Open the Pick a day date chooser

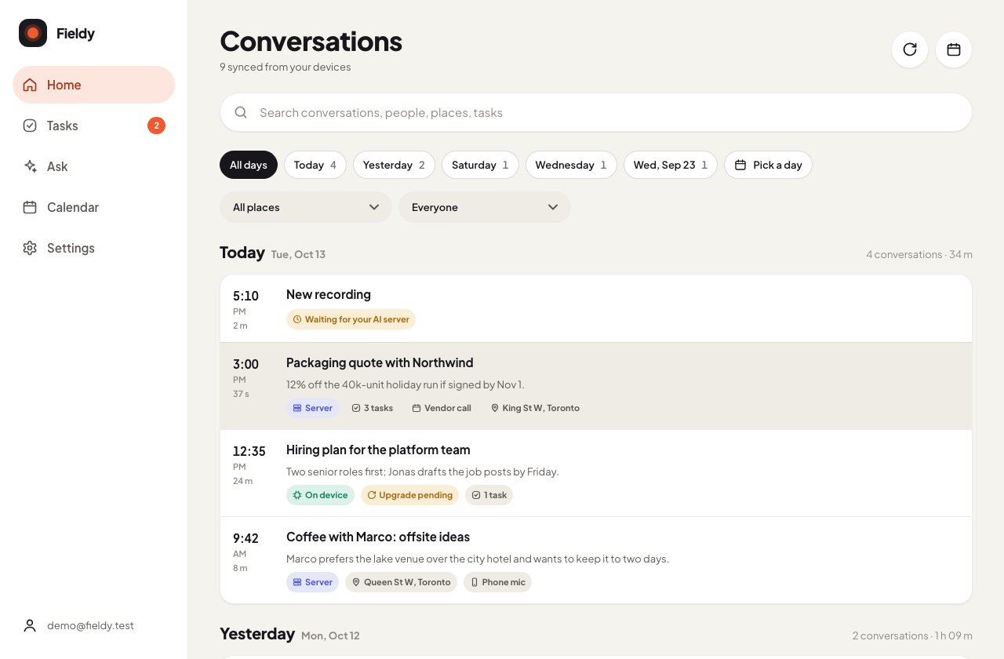point(768,165)
